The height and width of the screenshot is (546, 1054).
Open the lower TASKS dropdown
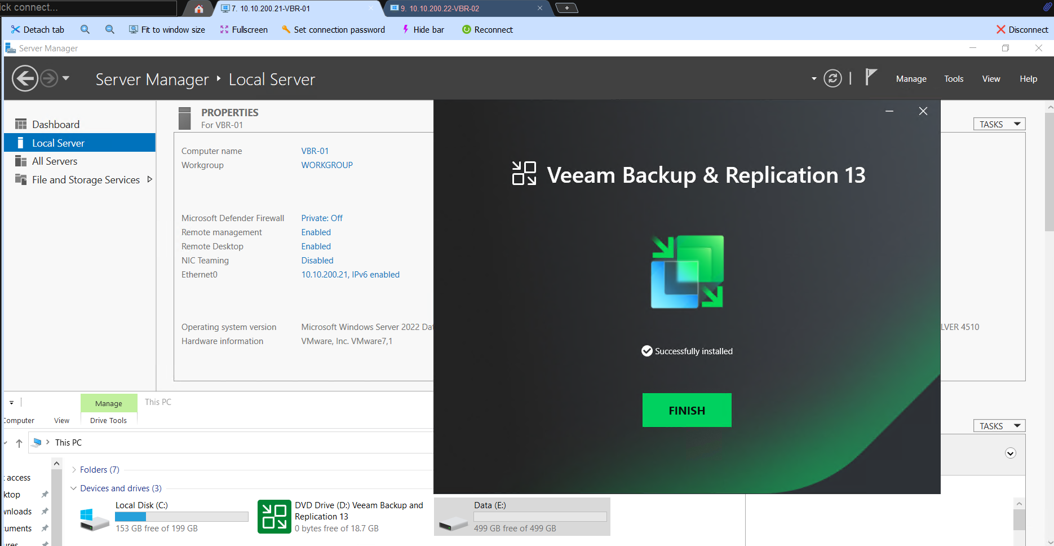pos(999,426)
